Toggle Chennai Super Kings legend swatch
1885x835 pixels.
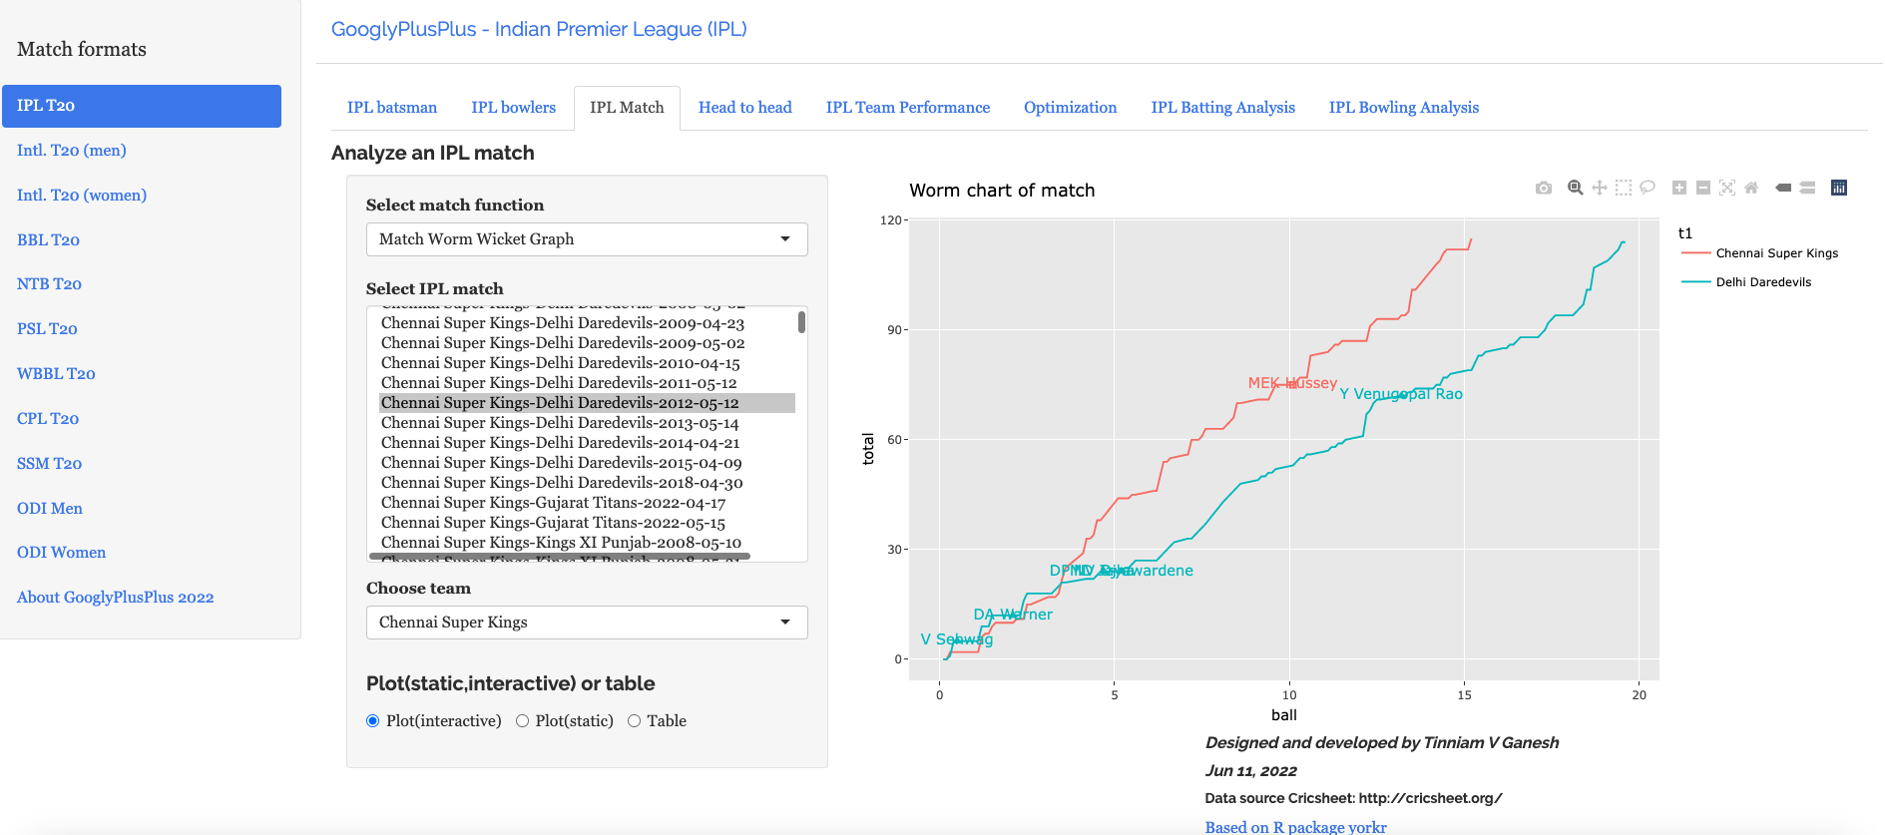[x=1696, y=253]
